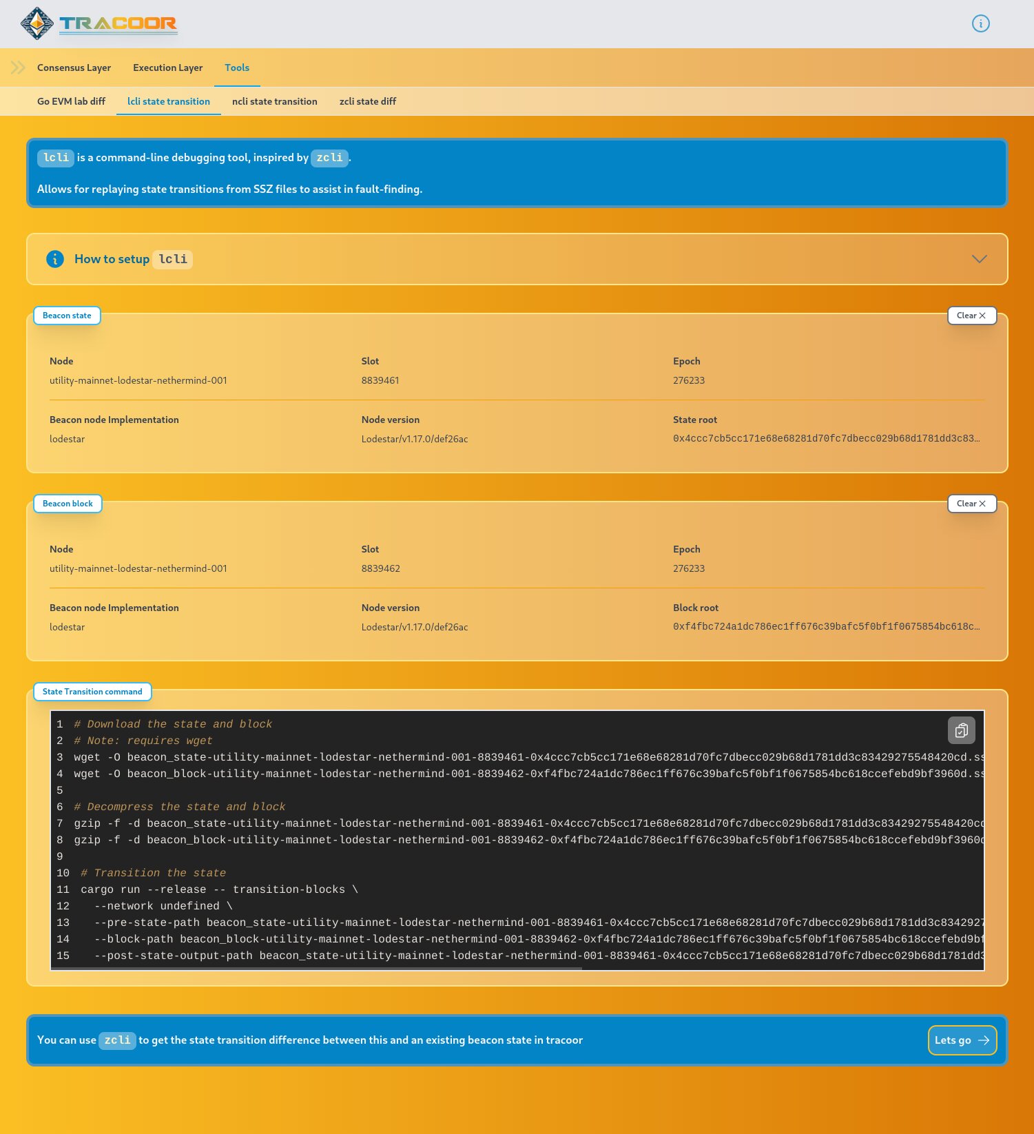
Task: Switch to zcli state diff tab
Action: 367,101
